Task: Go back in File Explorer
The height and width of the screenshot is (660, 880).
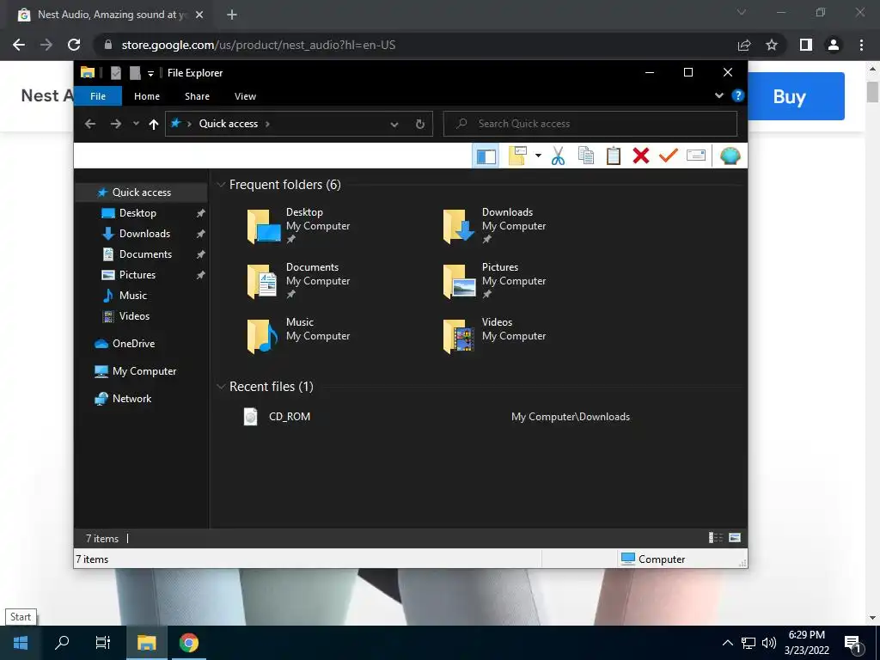Action: click(x=90, y=124)
